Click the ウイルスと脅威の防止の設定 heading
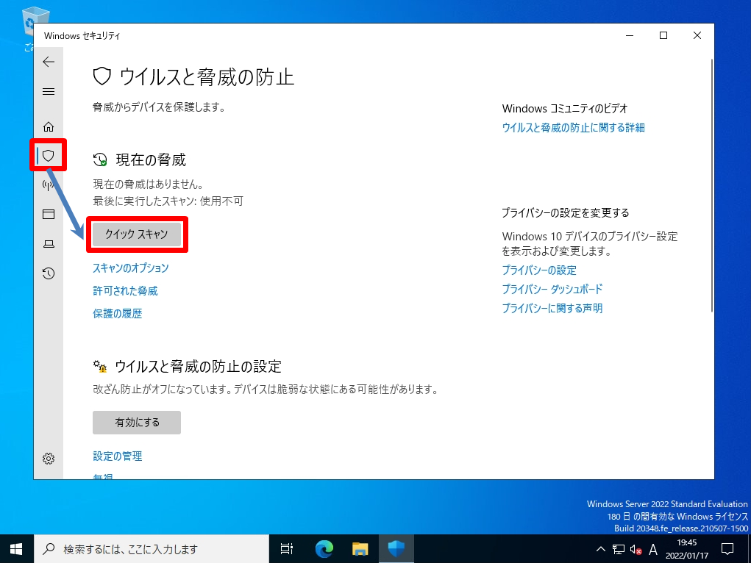Image resolution: width=751 pixels, height=563 pixels. click(x=199, y=367)
